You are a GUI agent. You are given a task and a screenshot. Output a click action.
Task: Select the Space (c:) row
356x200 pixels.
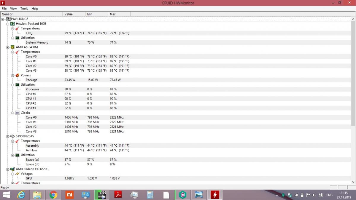[x=175, y=160]
